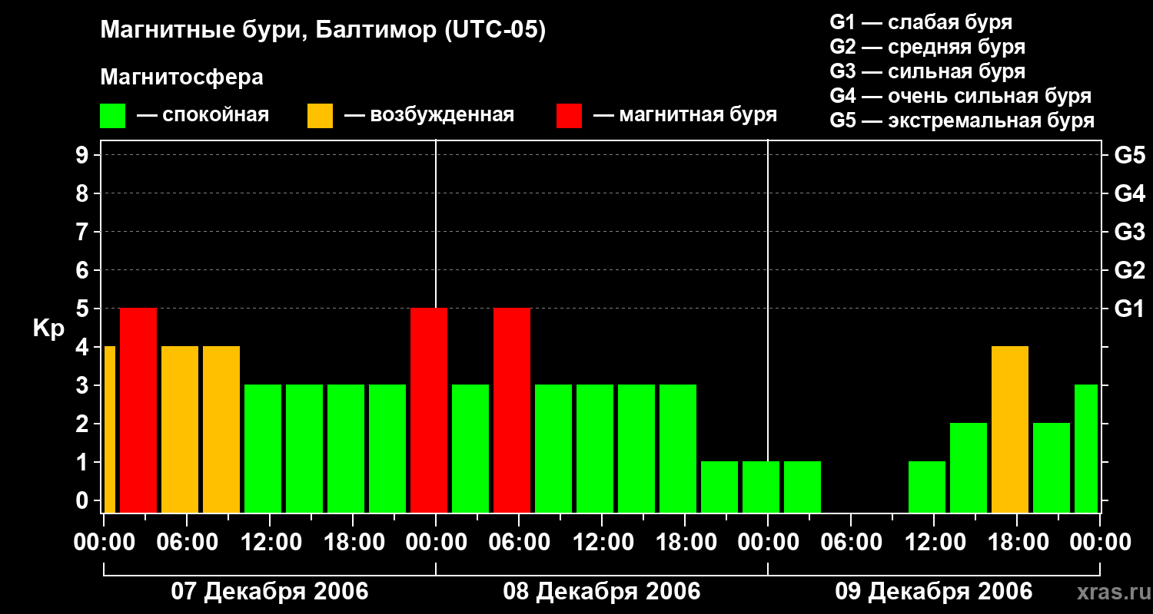Click the 'G2' right axis label
1153x614 pixels.
(1129, 270)
